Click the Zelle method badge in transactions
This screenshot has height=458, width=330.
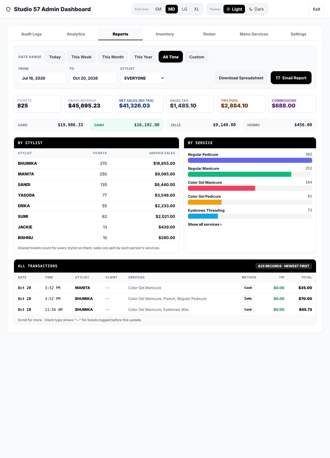point(248,299)
